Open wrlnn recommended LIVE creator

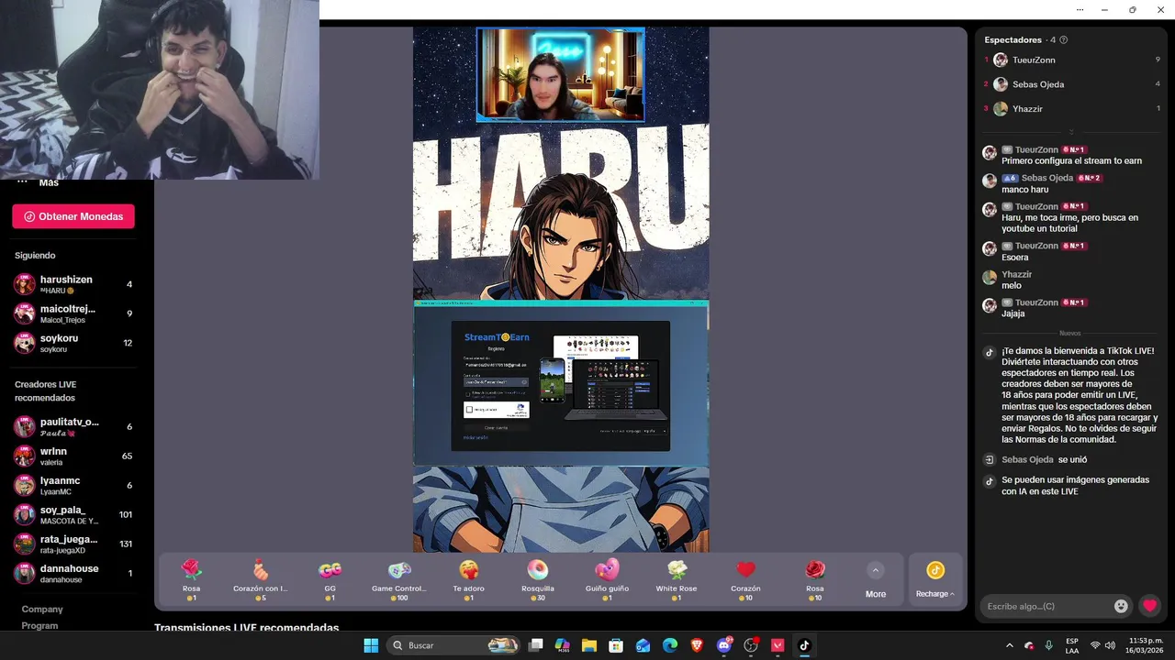coord(73,456)
